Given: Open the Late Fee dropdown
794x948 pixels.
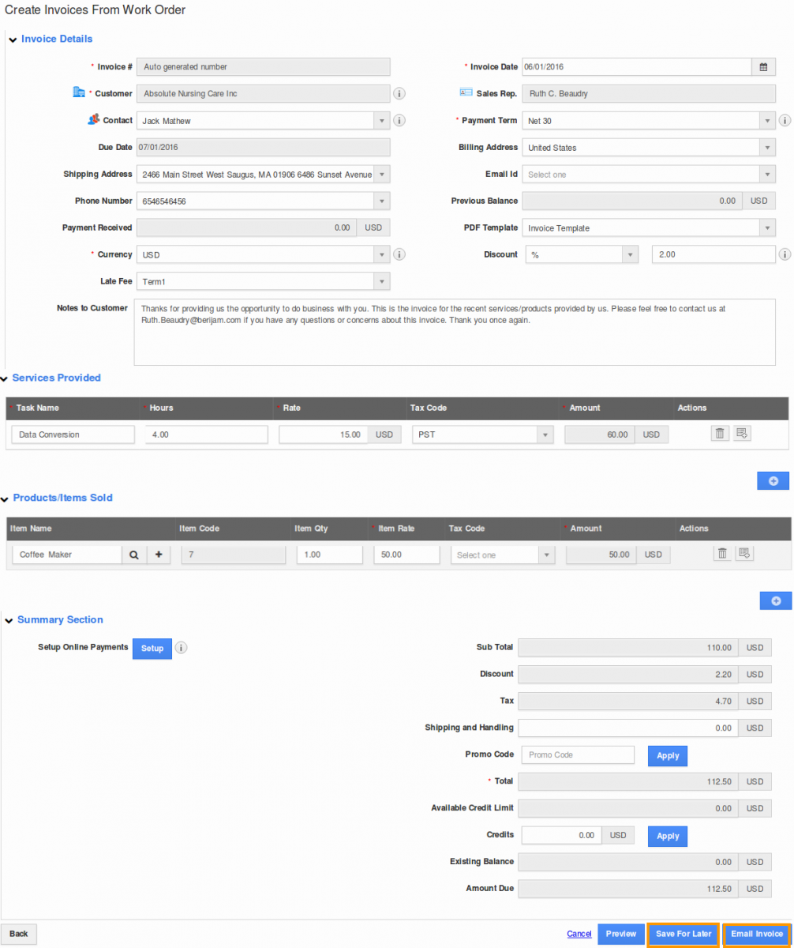Looking at the screenshot, I should 382,282.
